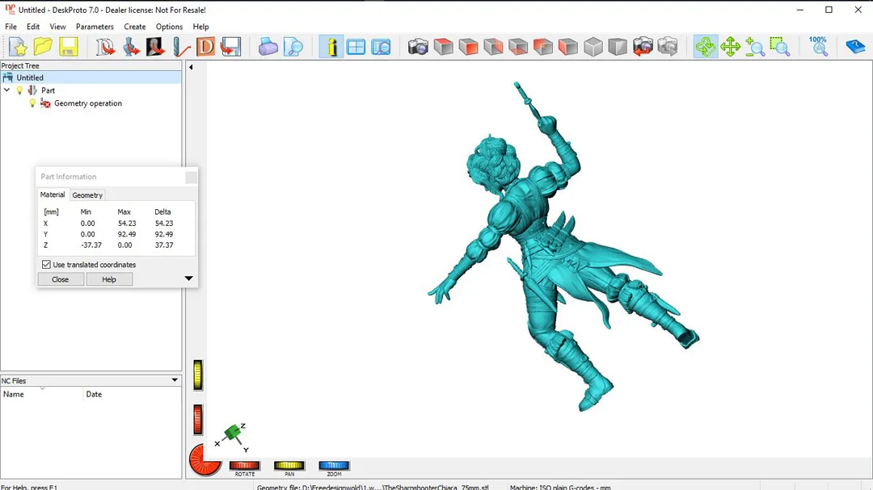This screenshot has width=873, height=490.
Task: Sort NC files by Date column
Action: (x=133, y=394)
